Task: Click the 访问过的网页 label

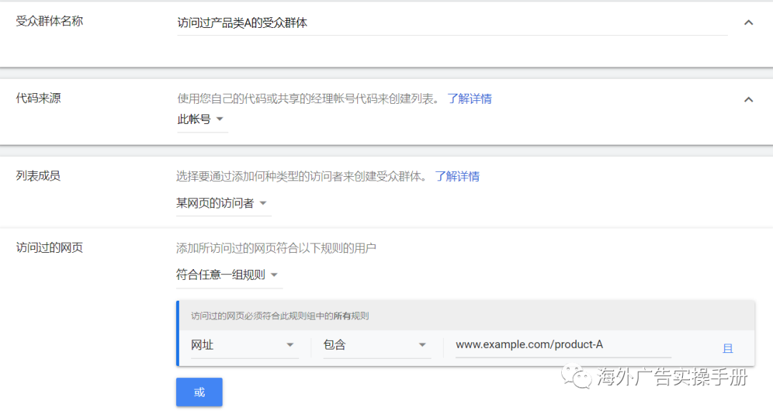Action: (49, 248)
